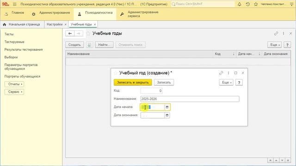Move down one row in the list

pos(282,160)
